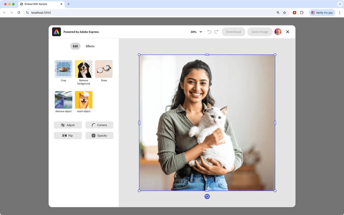Viewport: 344px width, 215px height.
Task: Select the Remove background tool
Action: point(84,69)
